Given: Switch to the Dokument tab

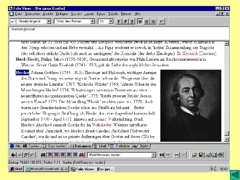Looking at the screenshot, I should 81,146.
